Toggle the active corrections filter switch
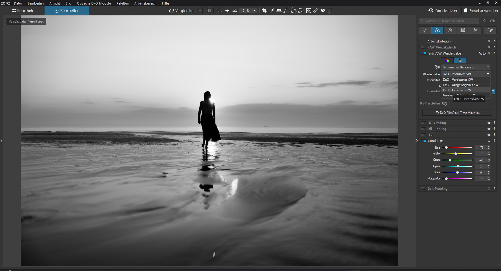The image size is (501, 271). click(493, 21)
